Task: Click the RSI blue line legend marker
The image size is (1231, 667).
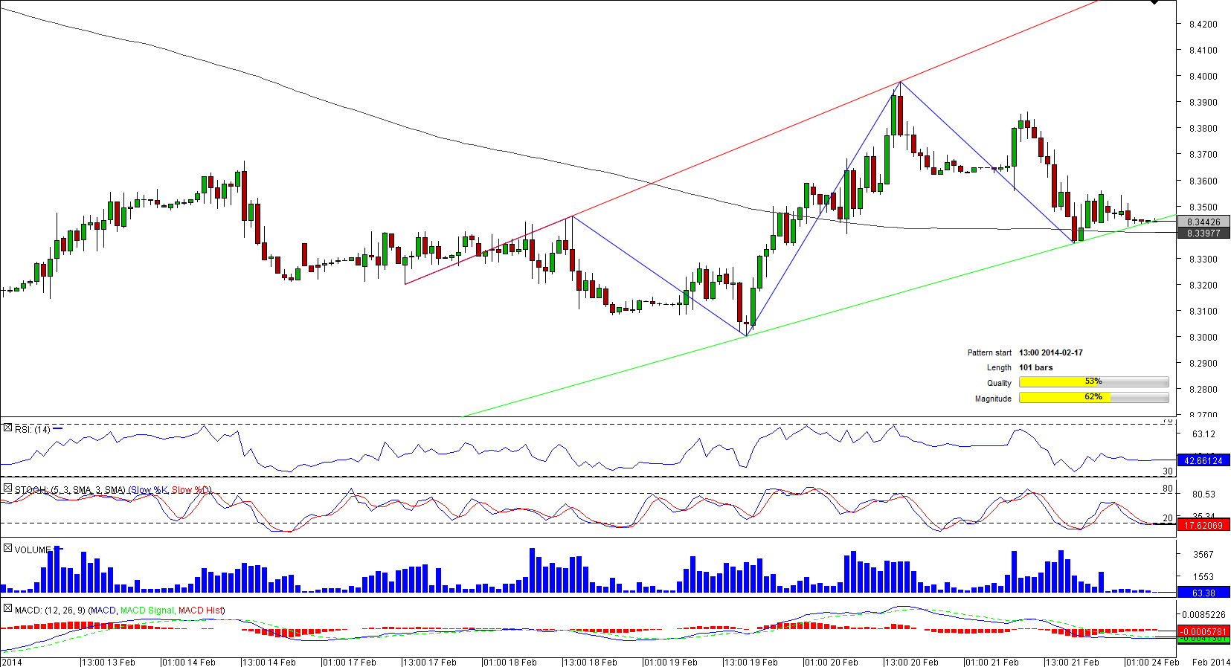Action: tap(58, 429)
